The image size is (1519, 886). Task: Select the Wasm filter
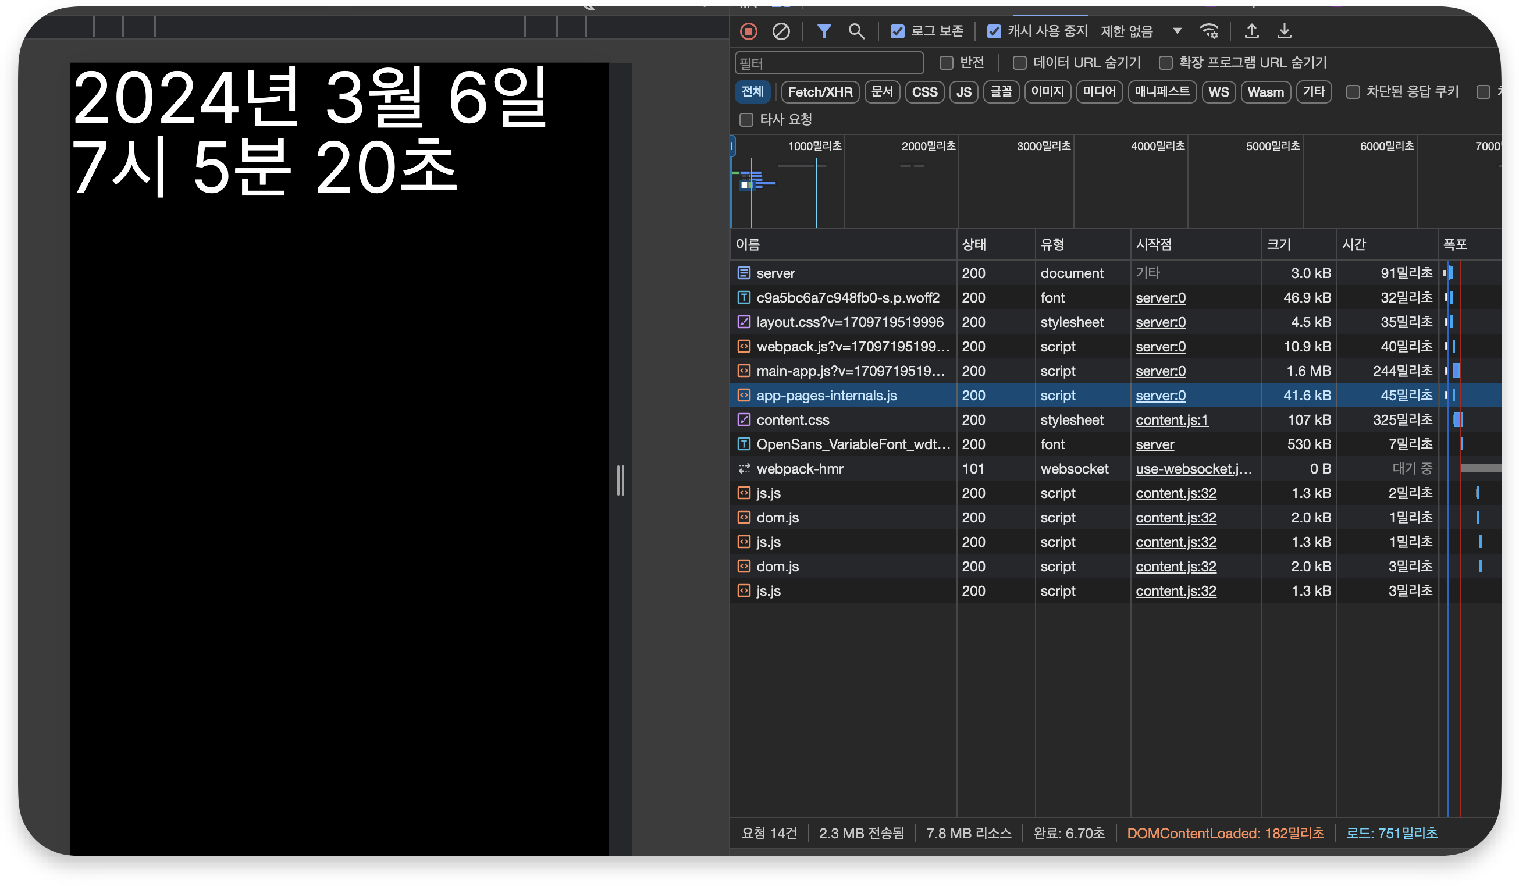(1266, 91)
